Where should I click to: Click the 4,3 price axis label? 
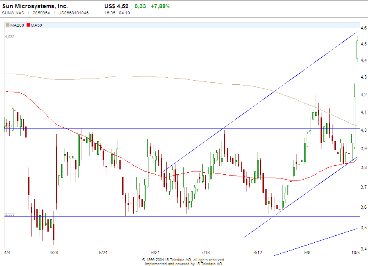[x=364, y=77]
